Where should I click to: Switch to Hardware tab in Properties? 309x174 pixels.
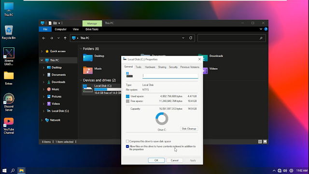pos(150,67)
